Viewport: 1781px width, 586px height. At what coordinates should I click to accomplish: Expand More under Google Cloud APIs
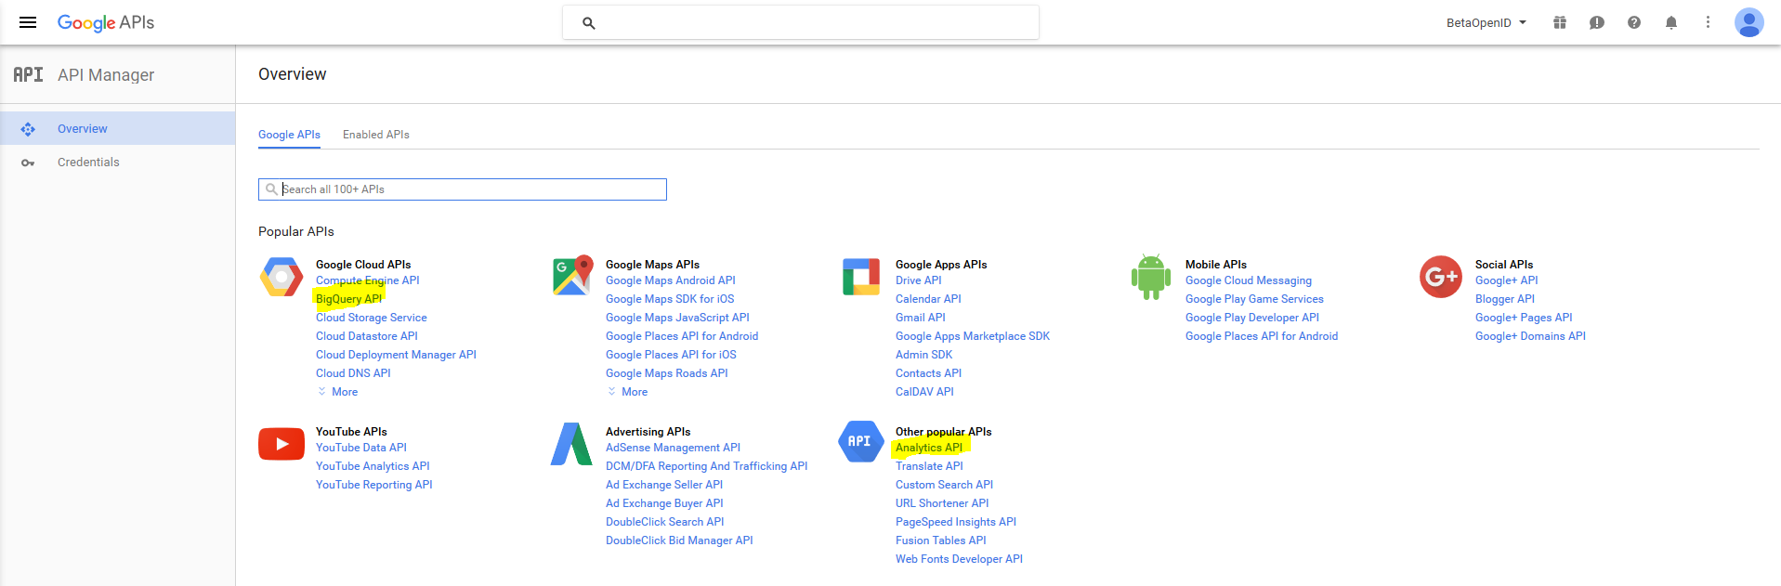click(337, 392)
